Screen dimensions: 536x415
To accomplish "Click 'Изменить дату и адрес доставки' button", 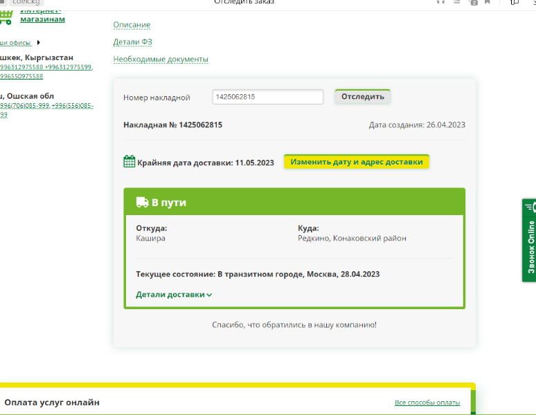I will pos(356,162).
